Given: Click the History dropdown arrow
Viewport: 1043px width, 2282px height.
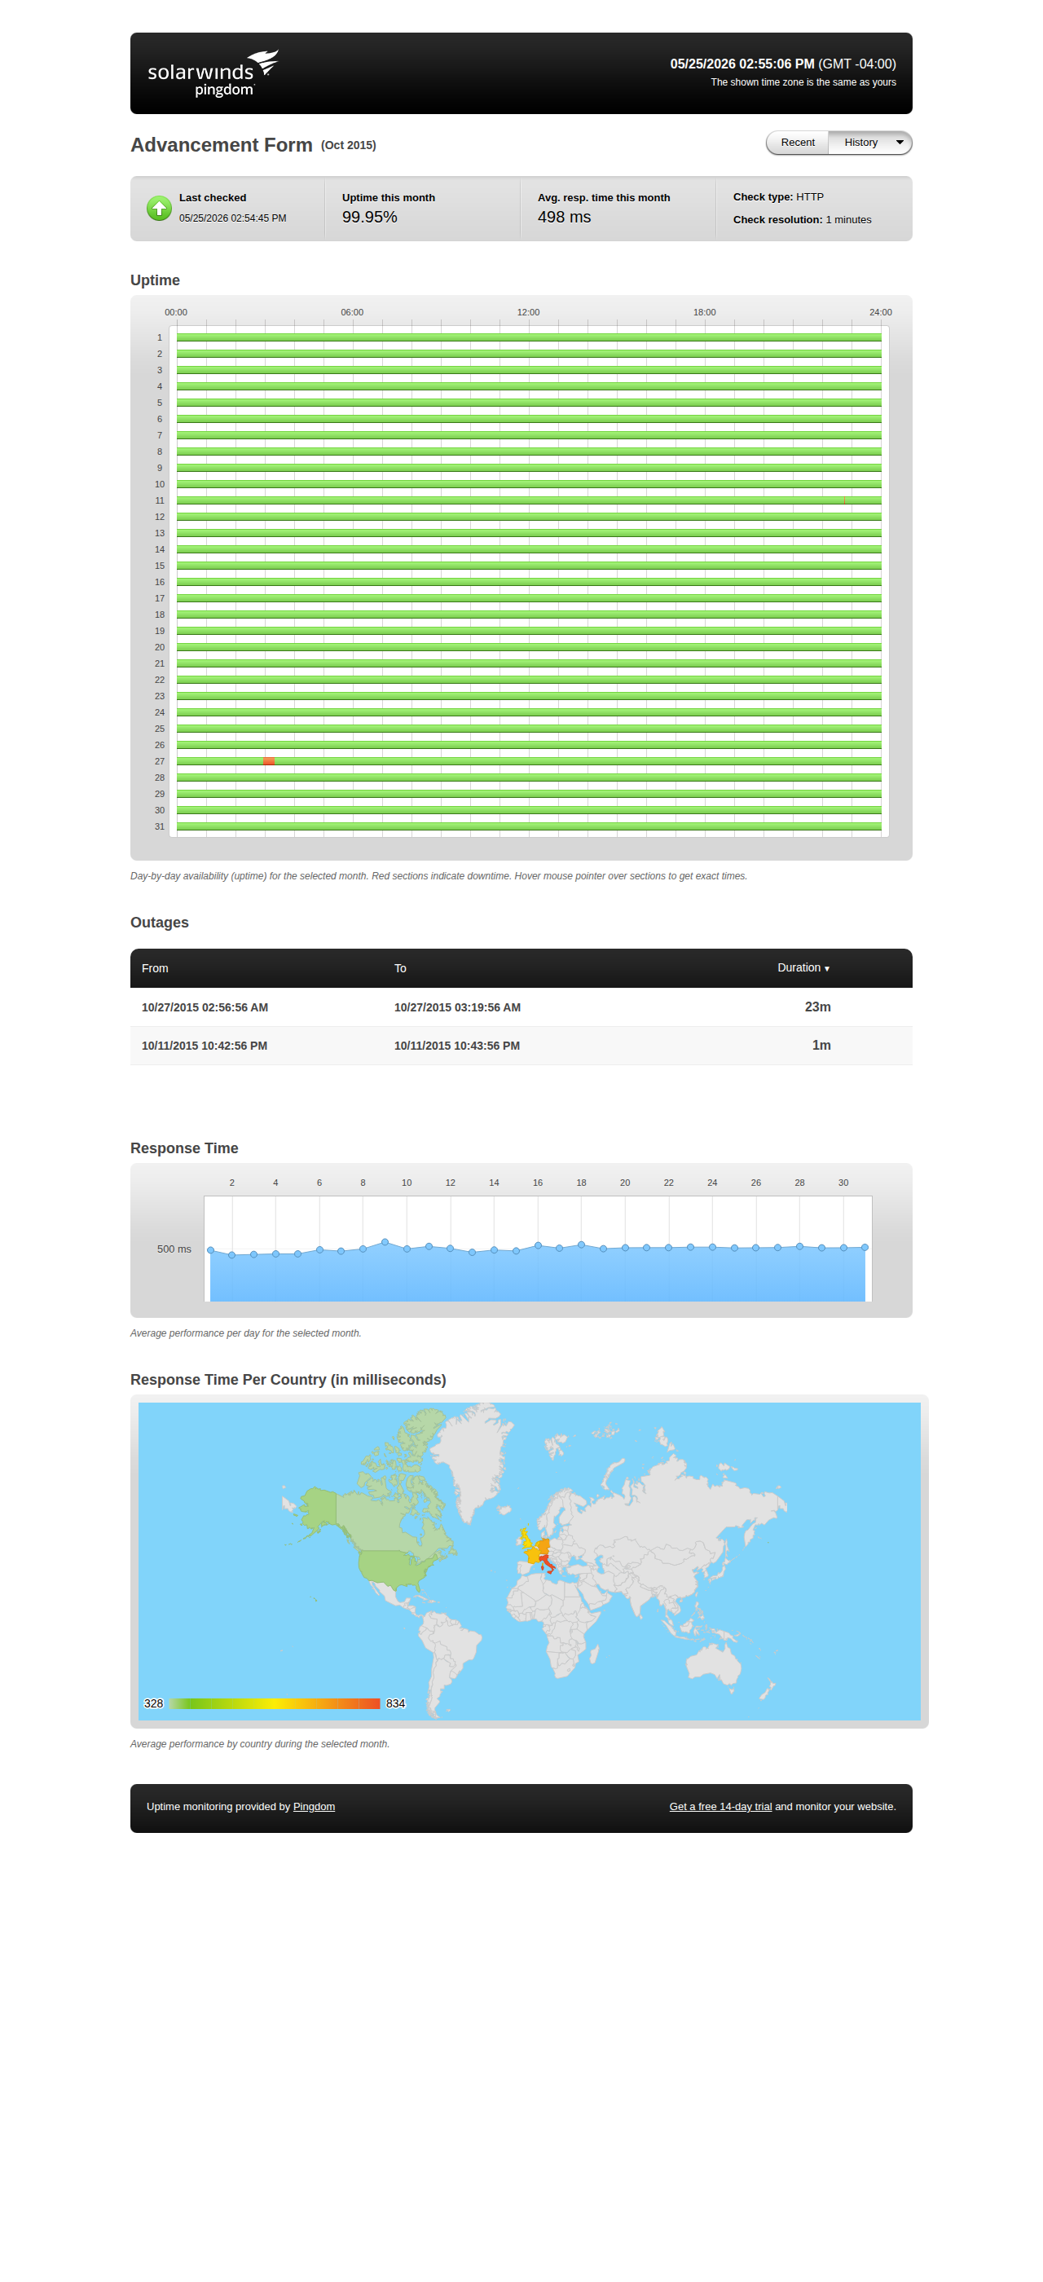Looking at the screenshot, I should pos(900,143).
